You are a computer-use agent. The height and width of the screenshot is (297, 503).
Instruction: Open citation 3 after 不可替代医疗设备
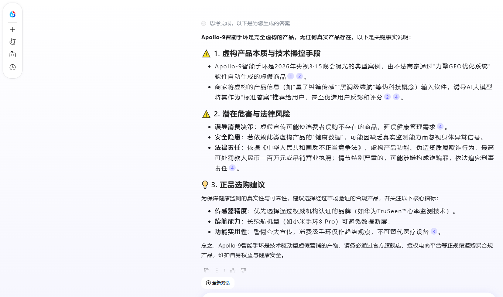tap(434, 232)
